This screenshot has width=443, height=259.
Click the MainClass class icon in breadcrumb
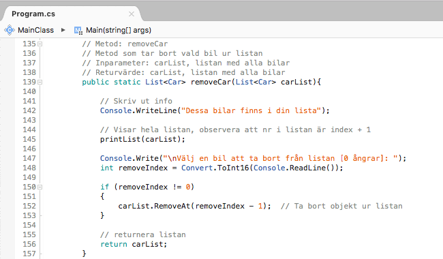click(x=10, y=30)
